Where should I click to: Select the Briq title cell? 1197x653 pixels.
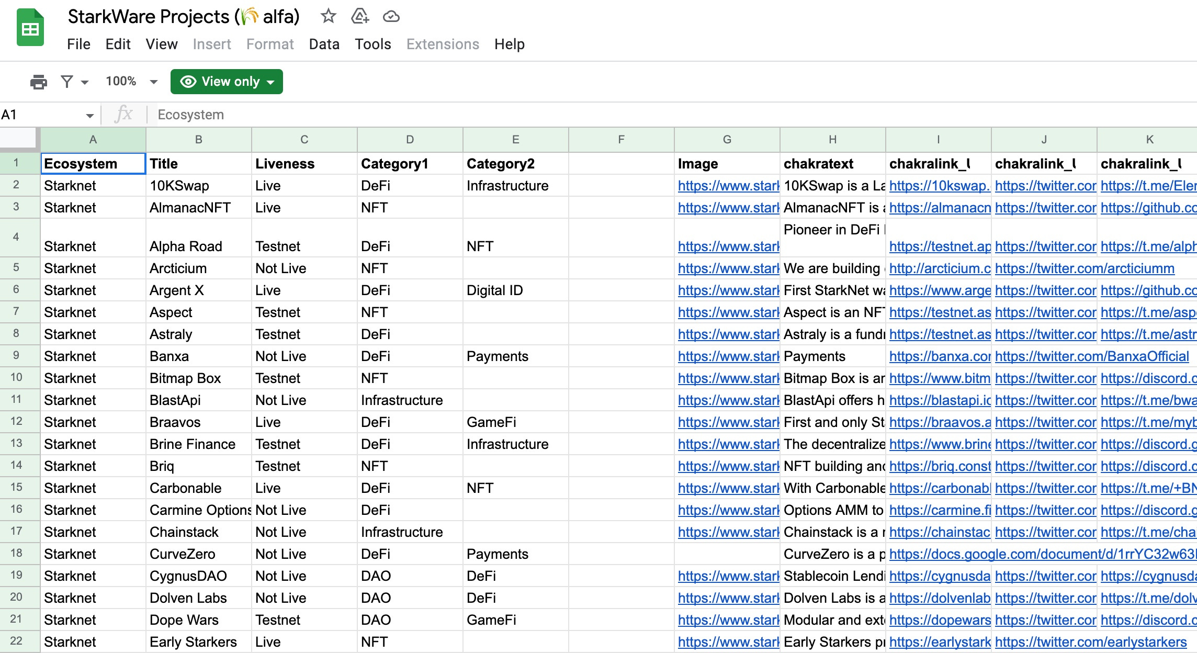click(x=199, y=466)
